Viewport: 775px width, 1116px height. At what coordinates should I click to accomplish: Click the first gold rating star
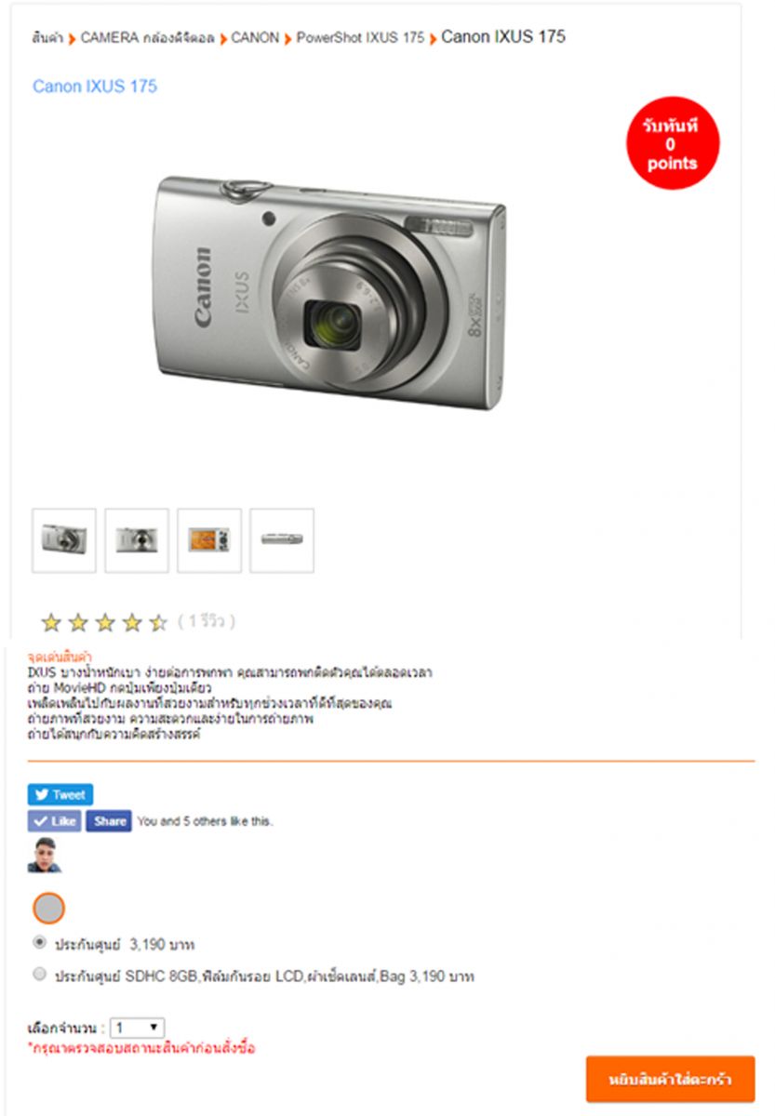coord(51,622)
